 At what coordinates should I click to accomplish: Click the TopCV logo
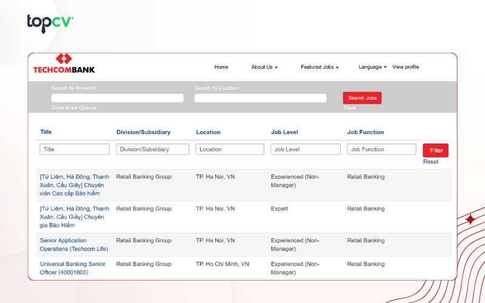[x=50, y=24]
